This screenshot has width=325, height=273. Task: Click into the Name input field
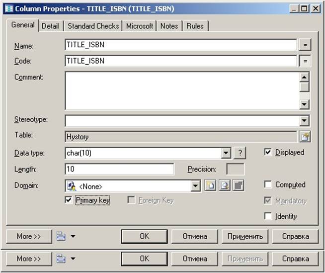pos(181,45)
